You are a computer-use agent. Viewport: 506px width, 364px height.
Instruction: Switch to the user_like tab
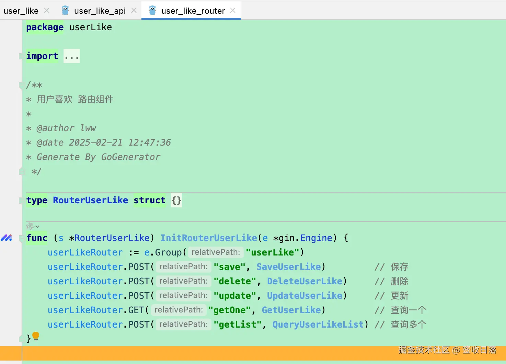(x=21, y=11)
